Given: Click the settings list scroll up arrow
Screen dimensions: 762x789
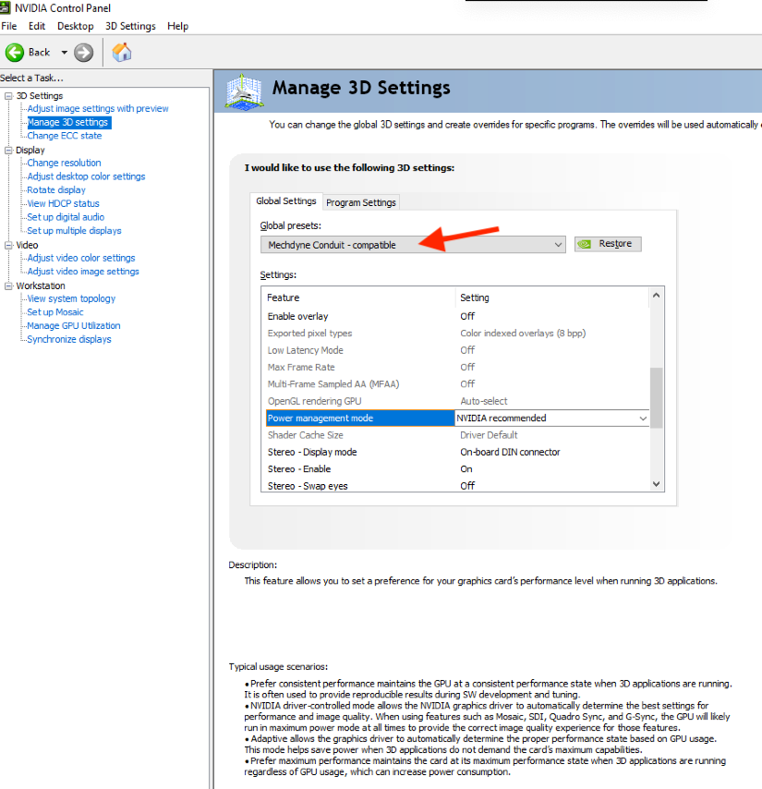Looking at the screenshot, I should point(657,296).
